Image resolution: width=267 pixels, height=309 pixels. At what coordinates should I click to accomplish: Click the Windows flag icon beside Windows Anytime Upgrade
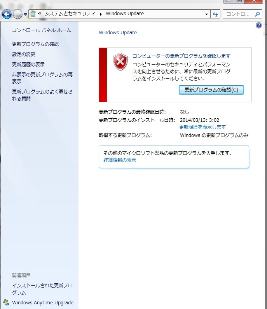point(6,302)
